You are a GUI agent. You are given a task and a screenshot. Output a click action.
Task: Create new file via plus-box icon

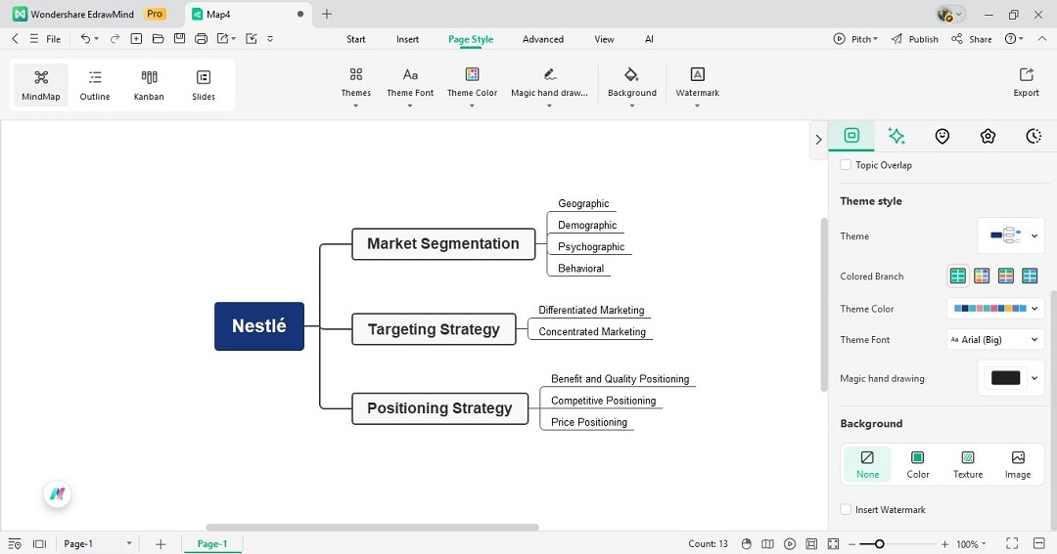click(136, 39)
